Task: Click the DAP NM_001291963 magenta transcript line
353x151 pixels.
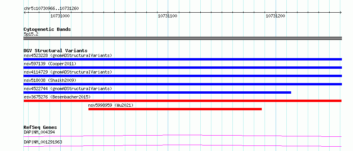Action: tap(182, 145)
